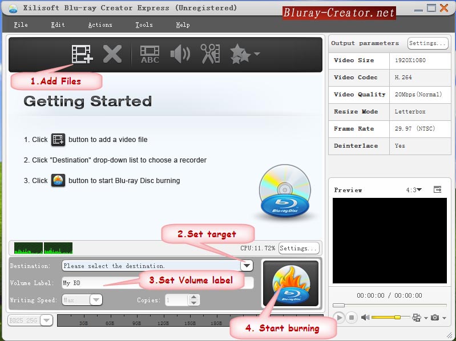Click the detach preview window icon

(437, 190)
